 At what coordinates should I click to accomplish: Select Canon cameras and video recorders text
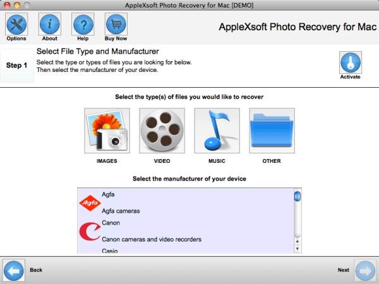click(x=152, y=239)
